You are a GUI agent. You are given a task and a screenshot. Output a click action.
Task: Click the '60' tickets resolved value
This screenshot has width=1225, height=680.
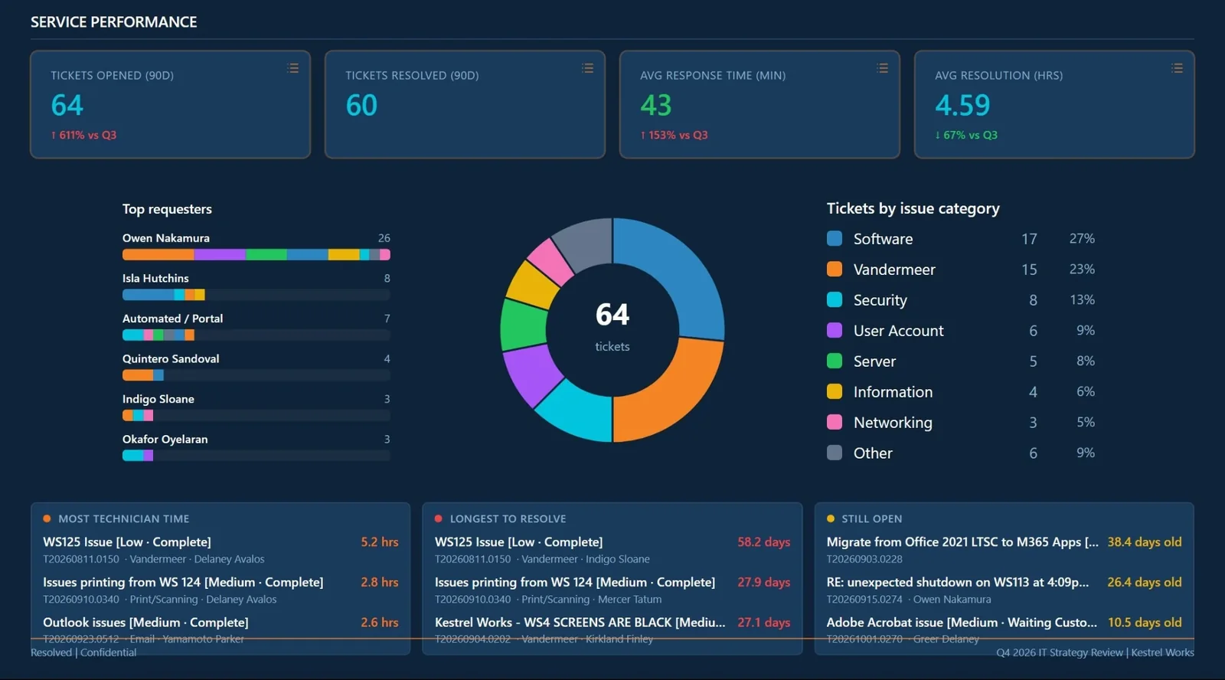point(361,105)
